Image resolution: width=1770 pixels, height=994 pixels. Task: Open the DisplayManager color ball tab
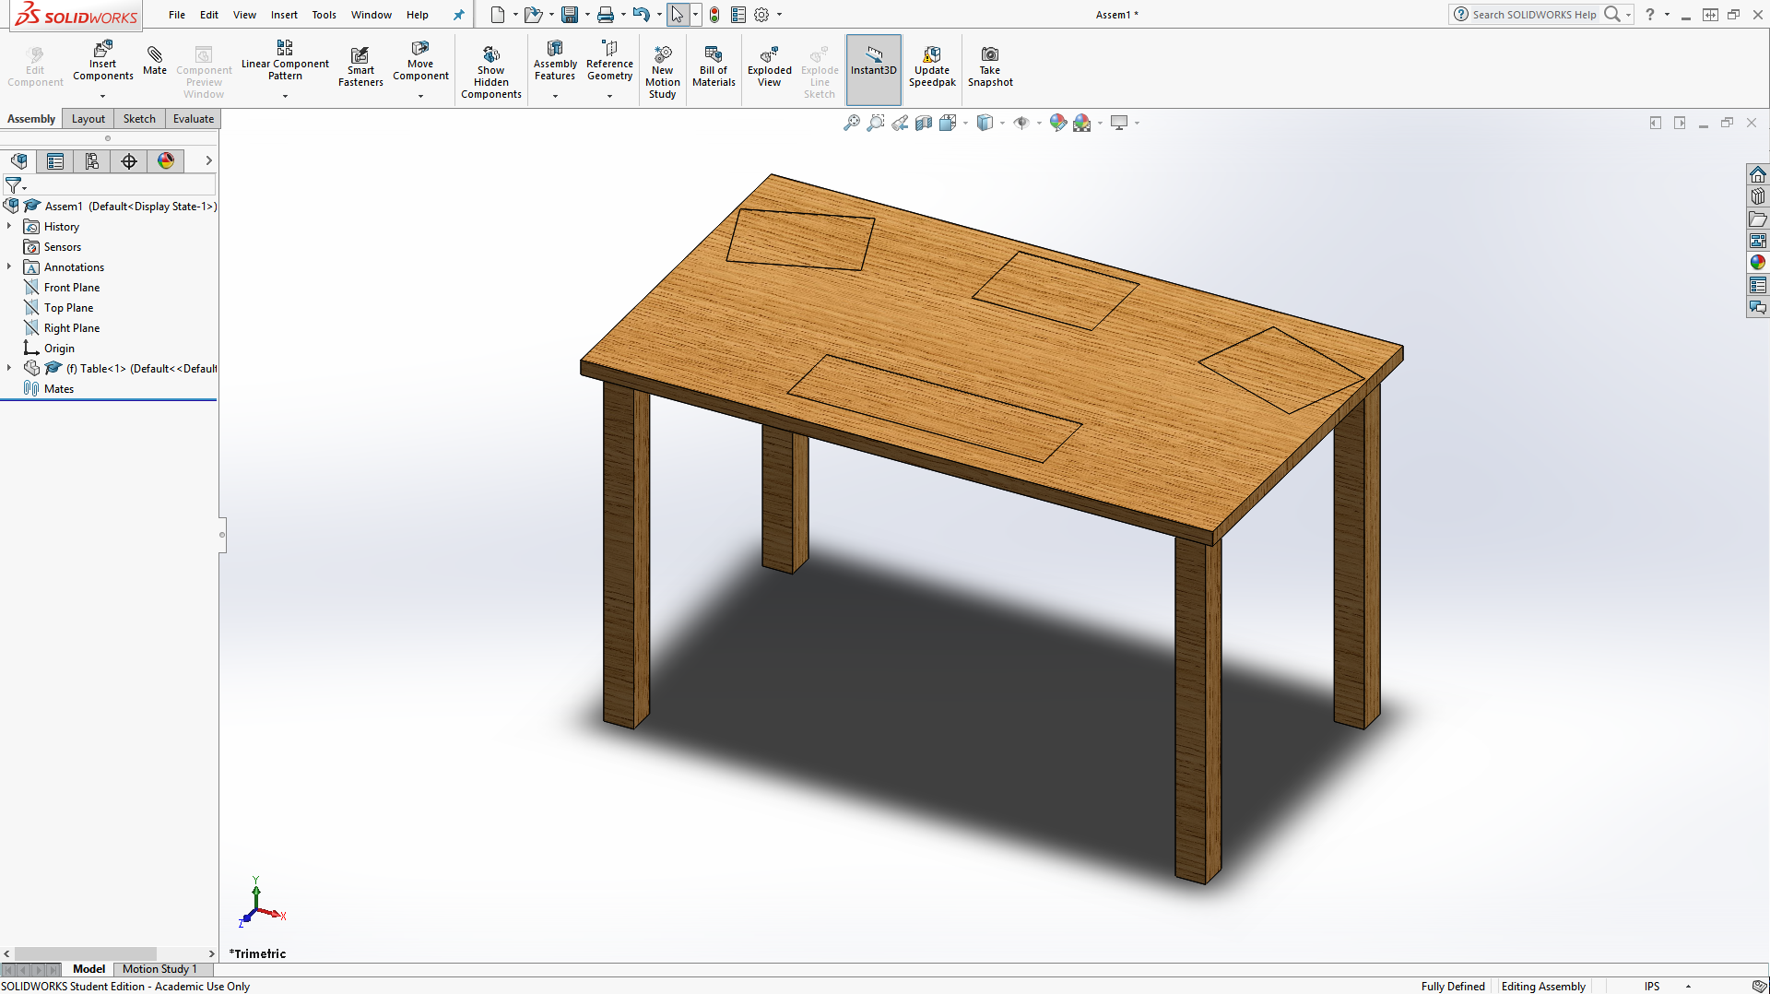pos(166,161)
